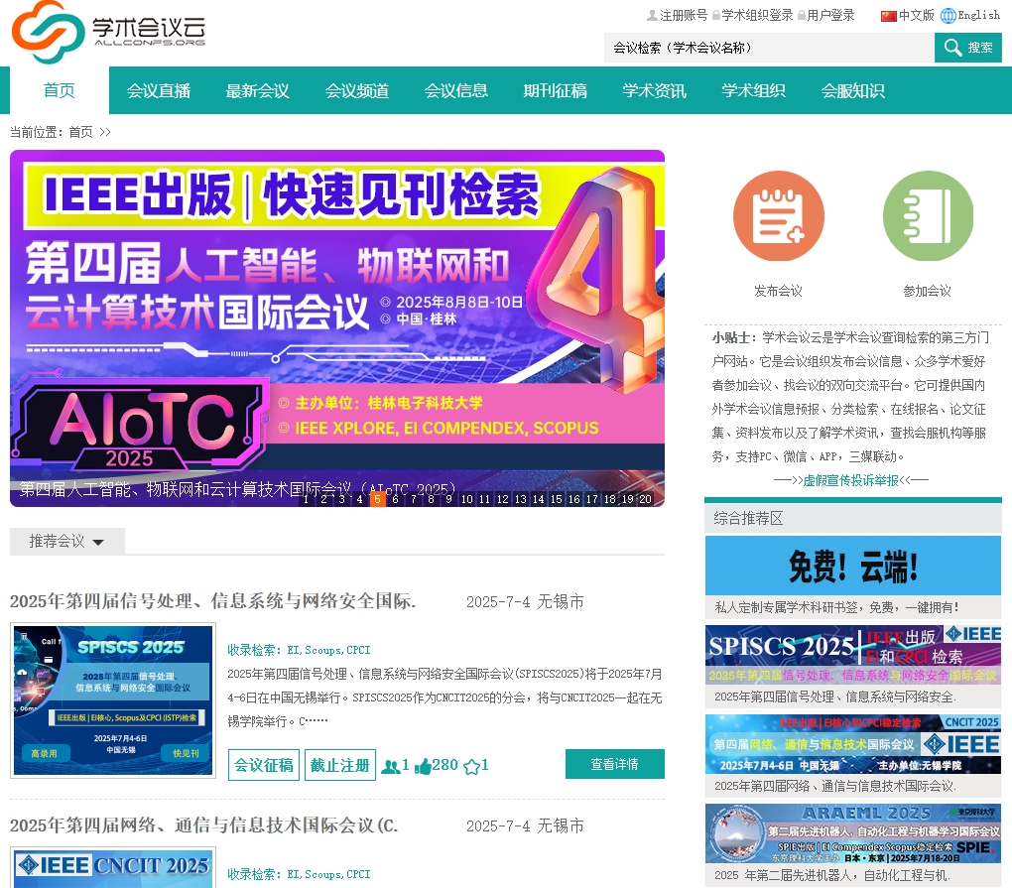Open 虚假宣传投诉举报 complaint link
Image resolution: width=1012 pixels, height=888 pixels.
pos(850,480)
